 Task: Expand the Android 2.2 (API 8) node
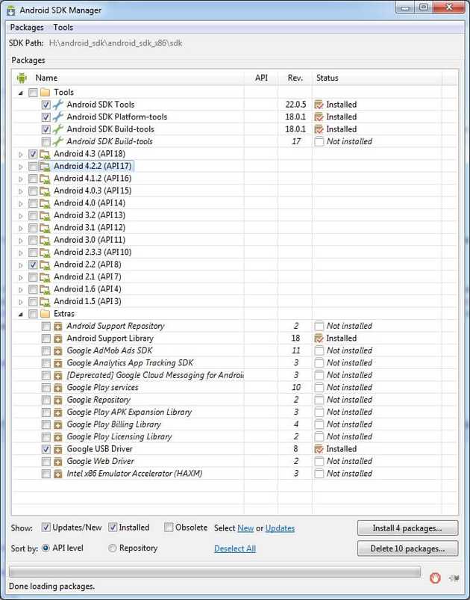21,265
